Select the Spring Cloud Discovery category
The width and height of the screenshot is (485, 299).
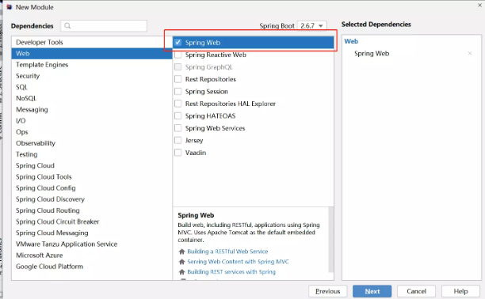click(92, 199)
